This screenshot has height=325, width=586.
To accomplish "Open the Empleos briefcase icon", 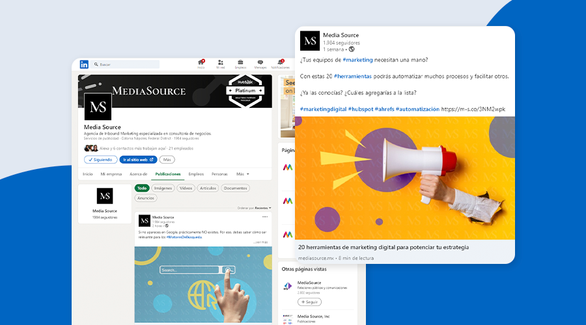I will click(x=240, y=63).
